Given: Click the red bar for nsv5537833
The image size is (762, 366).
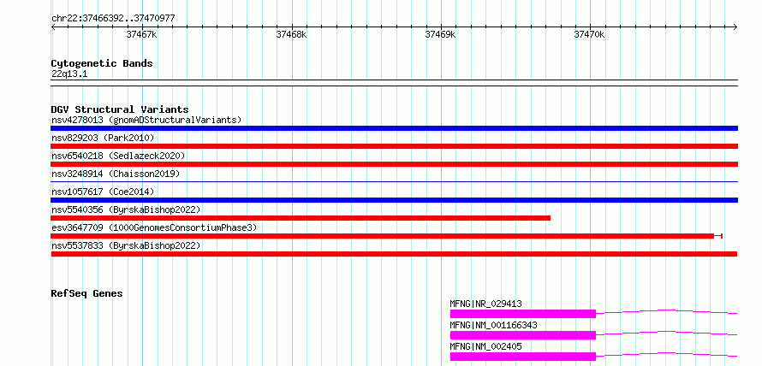Looking at the screenshot, I should click(x=394, y=254).
